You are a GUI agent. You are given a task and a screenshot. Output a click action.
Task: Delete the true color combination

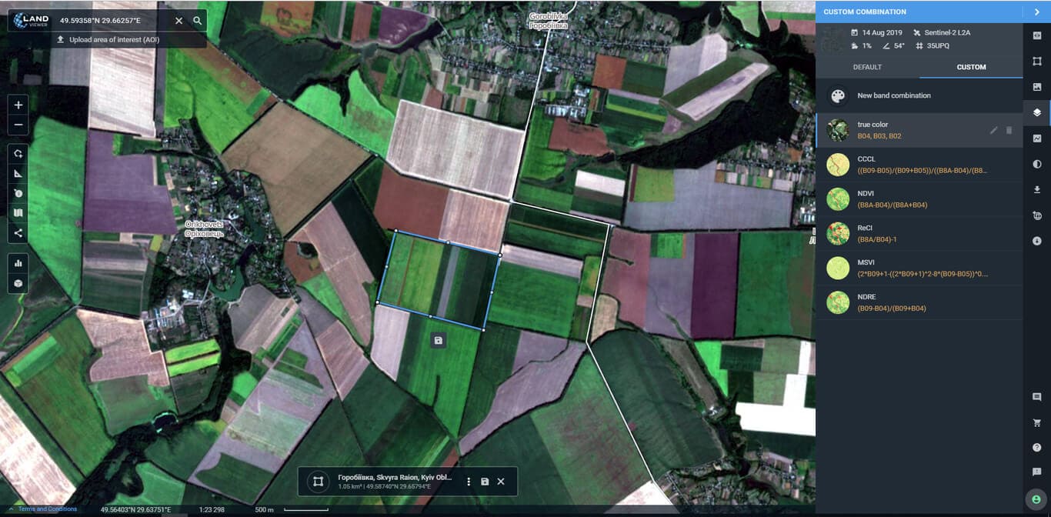tap(1009, 131)
